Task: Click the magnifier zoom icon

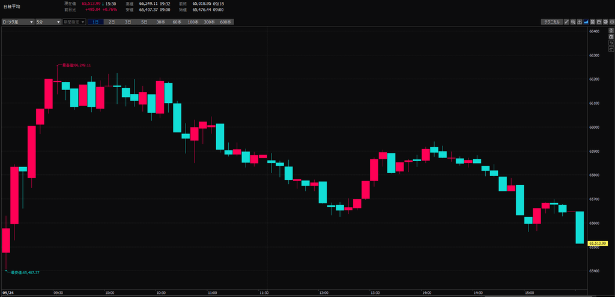Action: point(573,22)
